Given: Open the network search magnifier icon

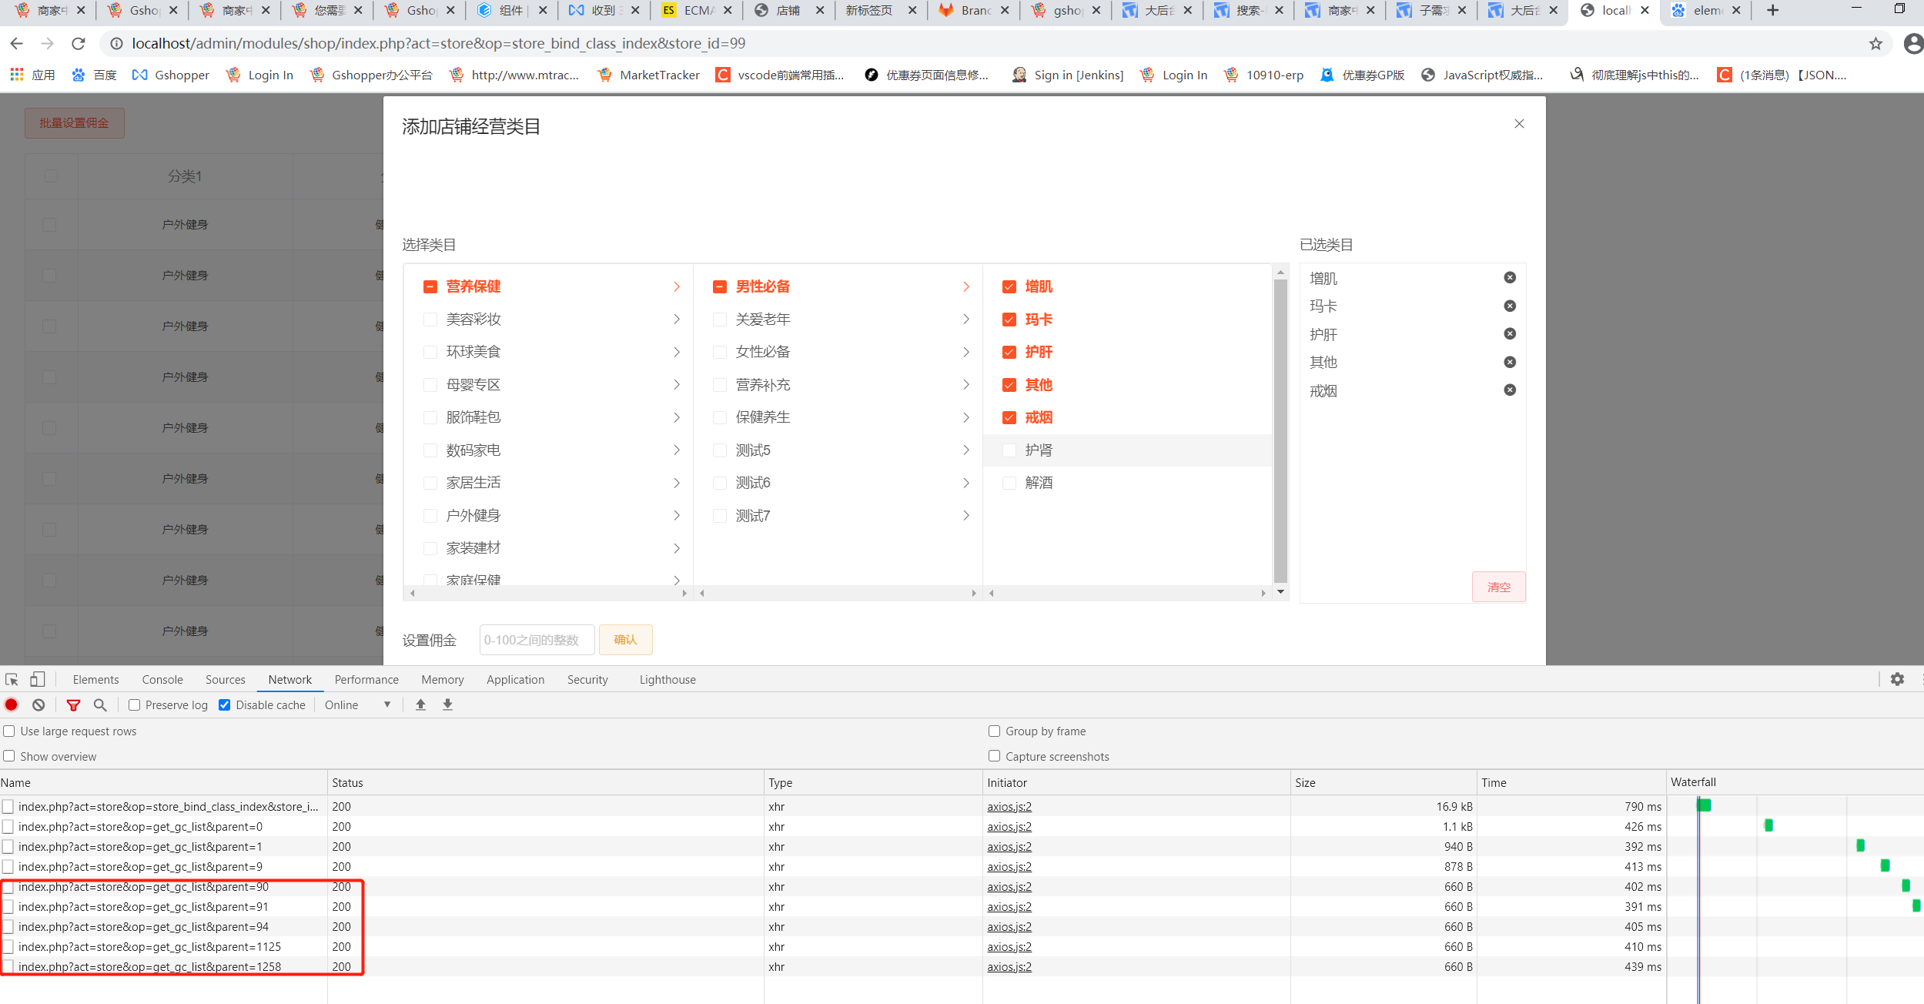Looking at the screenshot, I should 100,704.
